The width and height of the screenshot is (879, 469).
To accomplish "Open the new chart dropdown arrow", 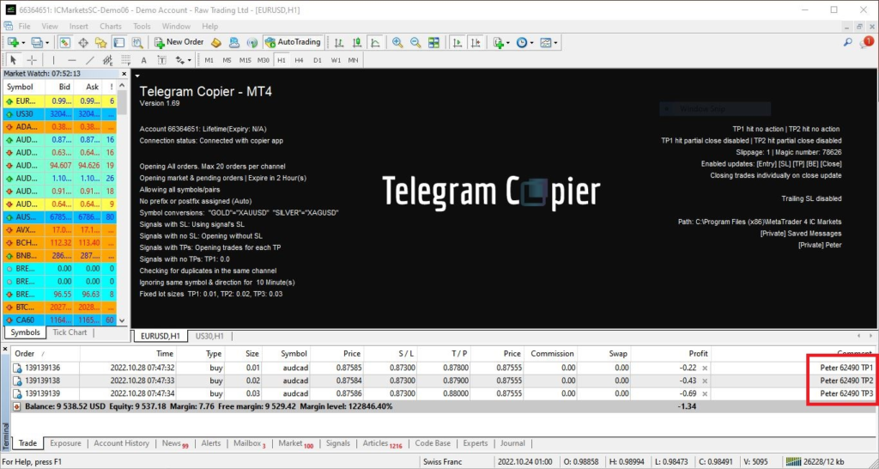I will 22,42.
